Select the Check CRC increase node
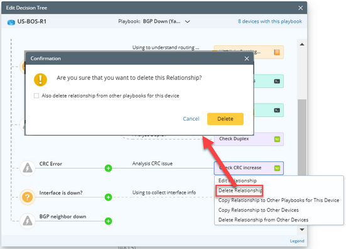Viewport: 346px width, 249px height. tap(249, 168)
